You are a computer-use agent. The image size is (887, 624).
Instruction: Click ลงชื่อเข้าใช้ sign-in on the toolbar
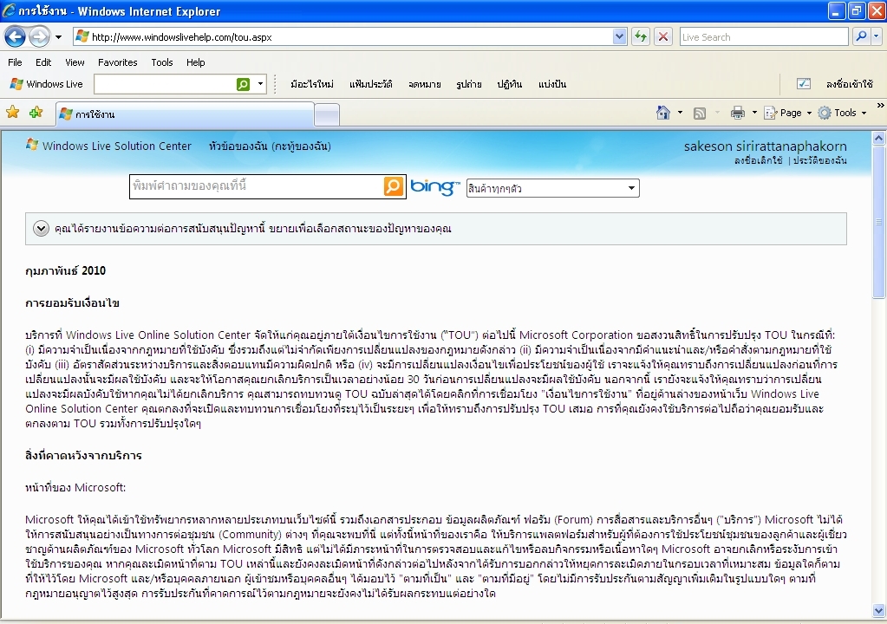click(849, 84)
